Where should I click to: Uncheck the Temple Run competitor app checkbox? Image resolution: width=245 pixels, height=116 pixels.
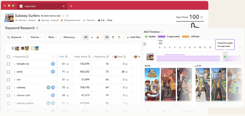click(23, 48)
